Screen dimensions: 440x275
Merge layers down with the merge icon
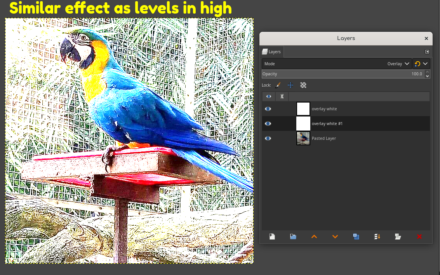coord(377,237)
